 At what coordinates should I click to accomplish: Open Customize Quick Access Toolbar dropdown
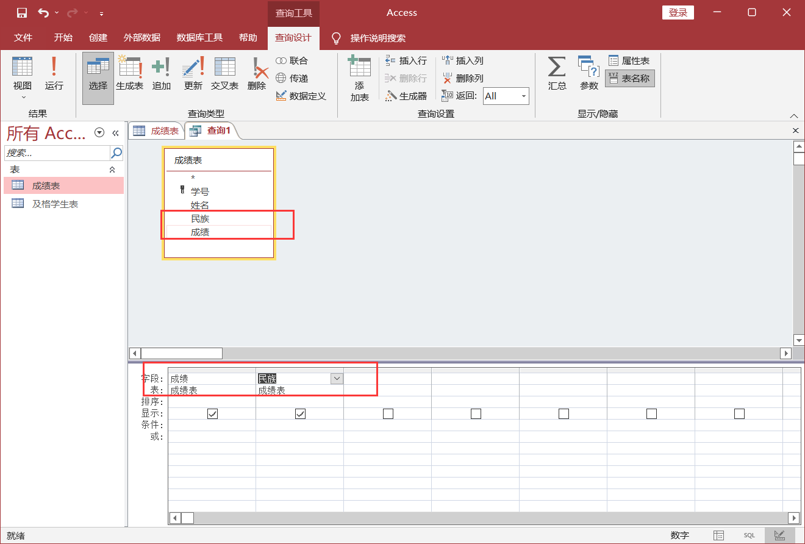click(101, 13)
